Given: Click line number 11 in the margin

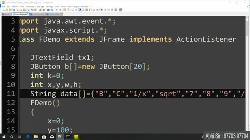Looking at the screenshot, I should (x=11, y=94).
